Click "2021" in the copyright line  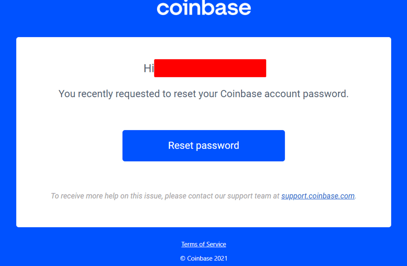pyautogui.click(x=221, y=258)
